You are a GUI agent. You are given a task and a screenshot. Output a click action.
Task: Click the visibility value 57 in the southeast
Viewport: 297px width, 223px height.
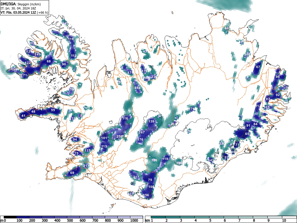tap(226, 158)
